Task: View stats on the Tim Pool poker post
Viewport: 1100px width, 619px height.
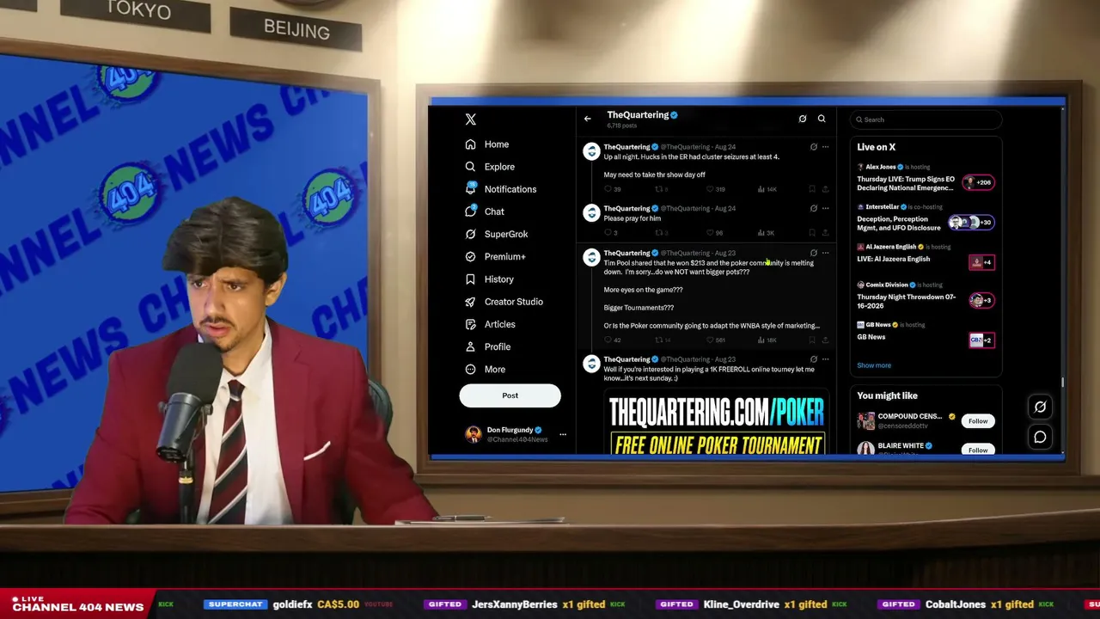Action: (767, 340)
